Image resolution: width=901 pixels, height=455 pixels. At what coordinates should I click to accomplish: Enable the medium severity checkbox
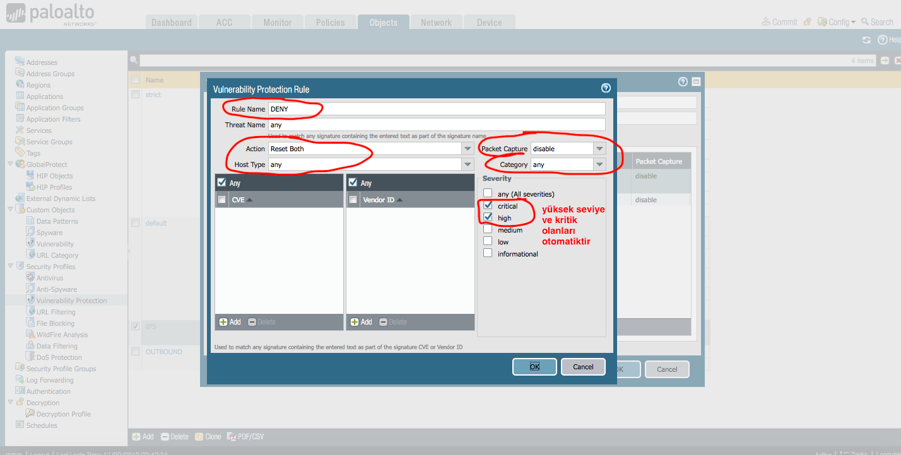pyautogui.click(x=488, y=230)
